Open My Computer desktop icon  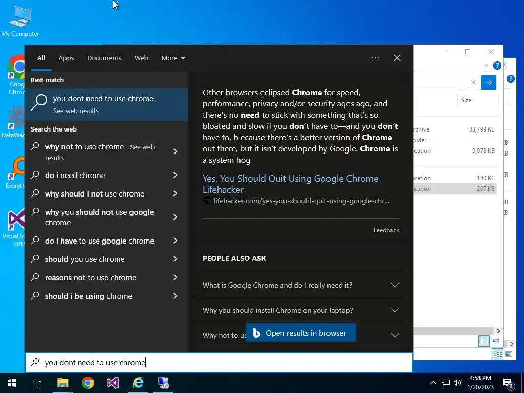tap(20, 20)
